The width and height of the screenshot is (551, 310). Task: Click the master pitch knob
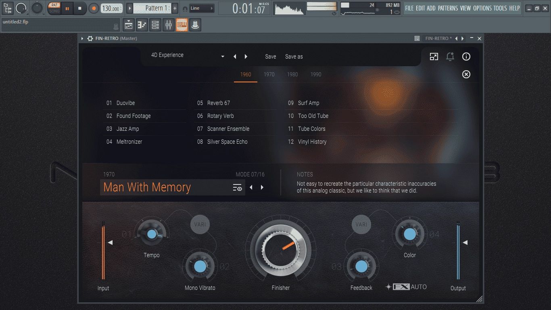[37, 8]
